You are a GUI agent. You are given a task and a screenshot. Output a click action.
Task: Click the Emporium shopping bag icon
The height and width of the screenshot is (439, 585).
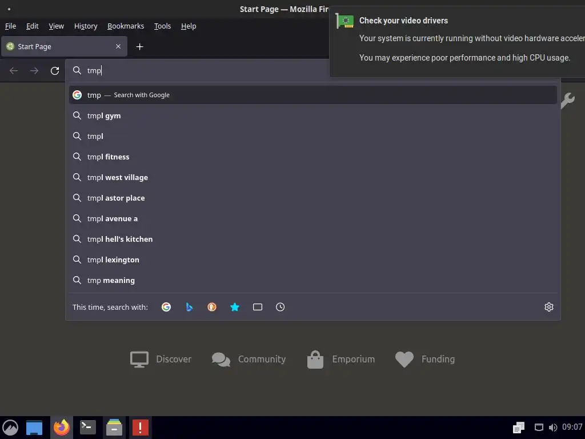pos(315,359)
